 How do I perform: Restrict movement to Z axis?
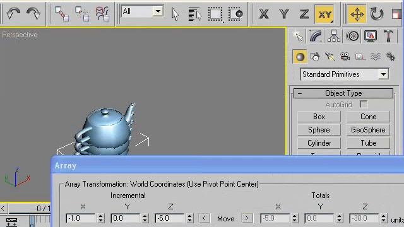pyautogui.click(x=304, y=14)
